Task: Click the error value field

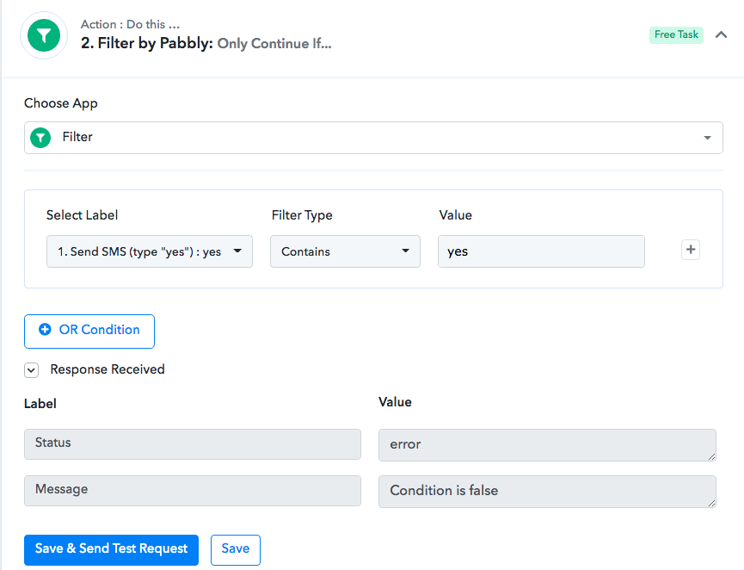Action: pos(547,445)
